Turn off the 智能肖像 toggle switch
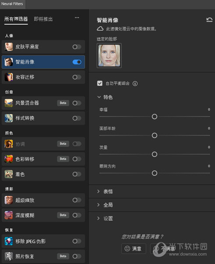 click(77, 62)
